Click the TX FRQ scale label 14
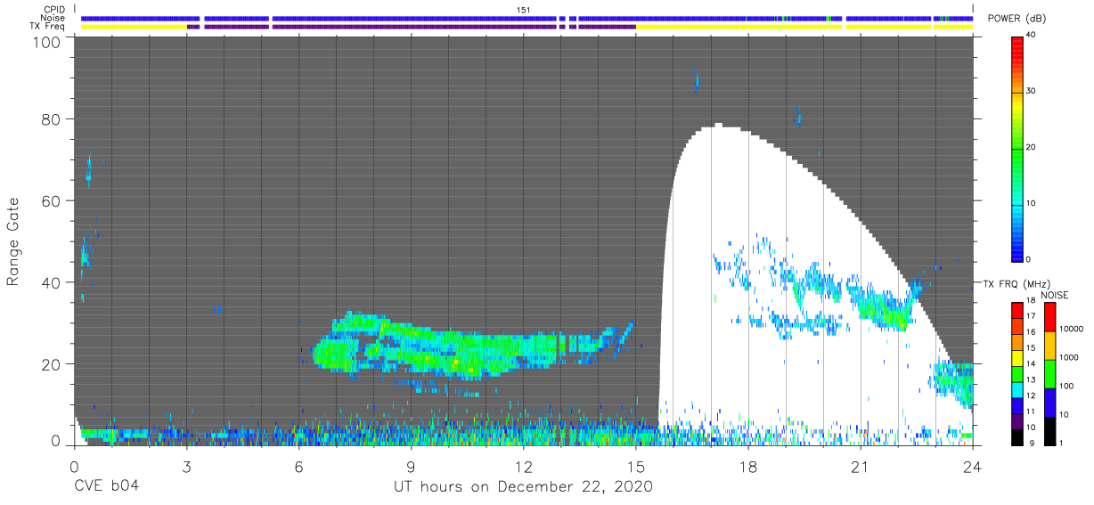Viewport: 1094px width, 505px height. pos(1031,363)
